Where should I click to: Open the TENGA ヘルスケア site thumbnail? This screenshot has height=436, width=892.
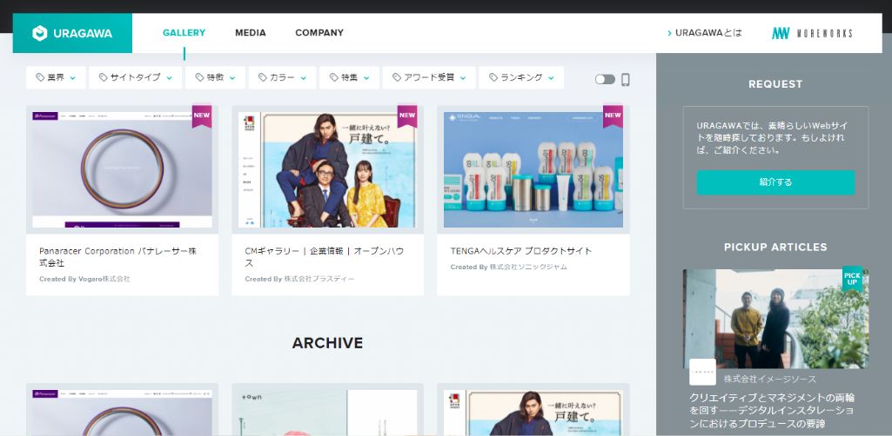(x=533, y=168)
